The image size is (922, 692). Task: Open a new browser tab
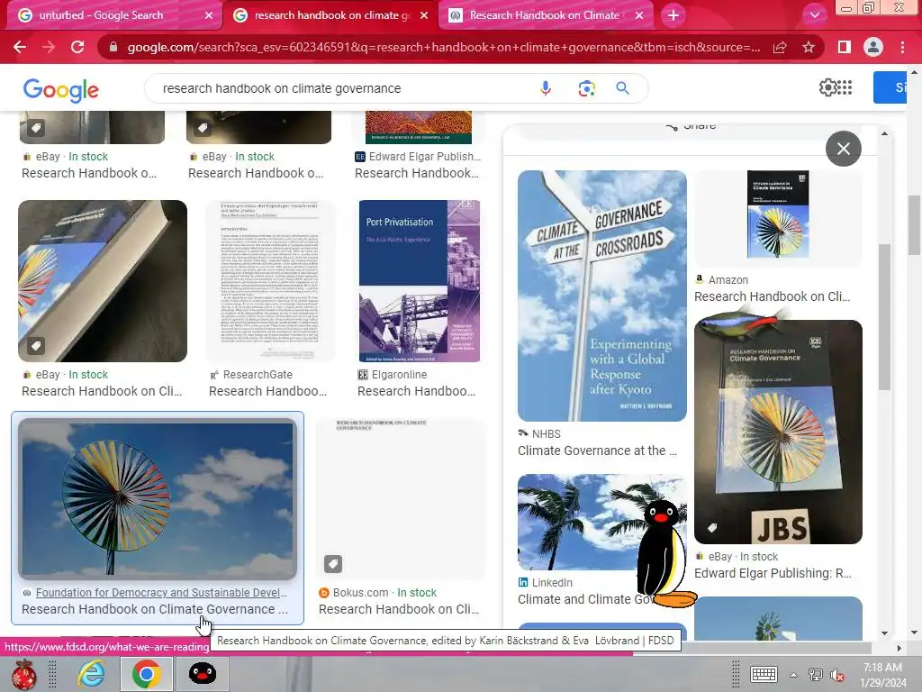tap(673, 15)
